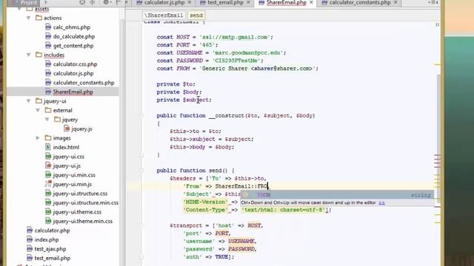
Task: Click the HTML icon of index.html
Action: point(47,147)
